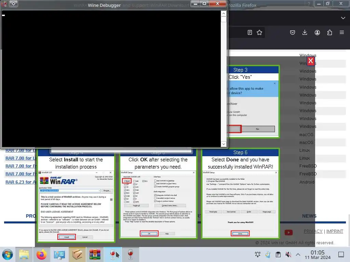
Task: Save the page to Pocket
Action: tap(293, 32)
